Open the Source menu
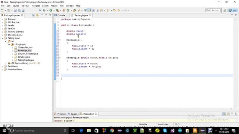The width and height of the screenshot is (239, 134). pyautogui.click(x=16, y=6)
